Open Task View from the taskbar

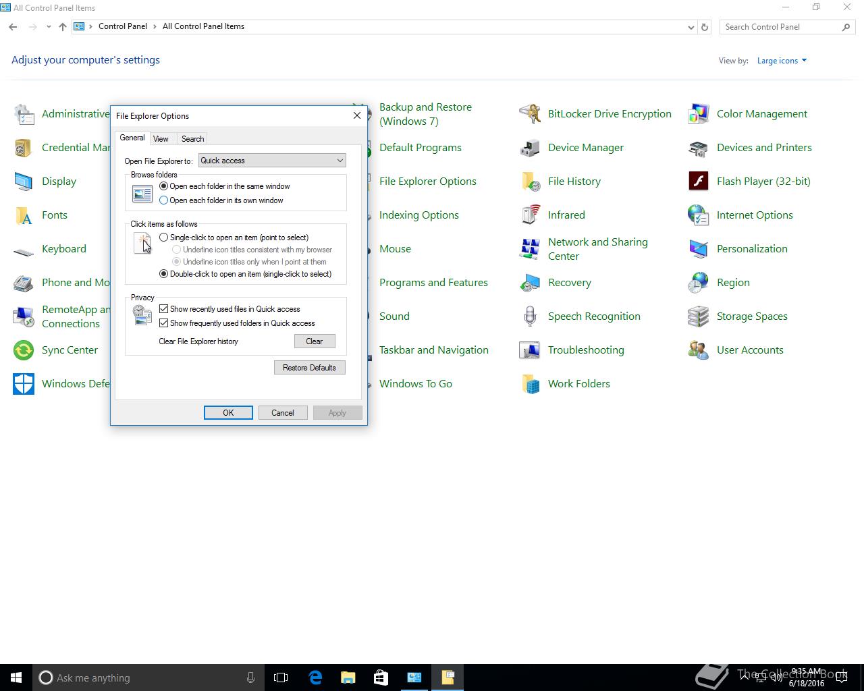pyautogui.click(x=281, y=678)
